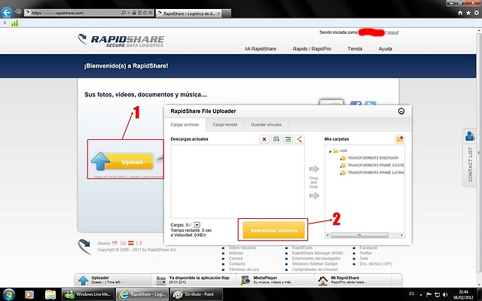Collapse the root folder tree node
This screenshot has width=482, height=301.
point(330,151)
